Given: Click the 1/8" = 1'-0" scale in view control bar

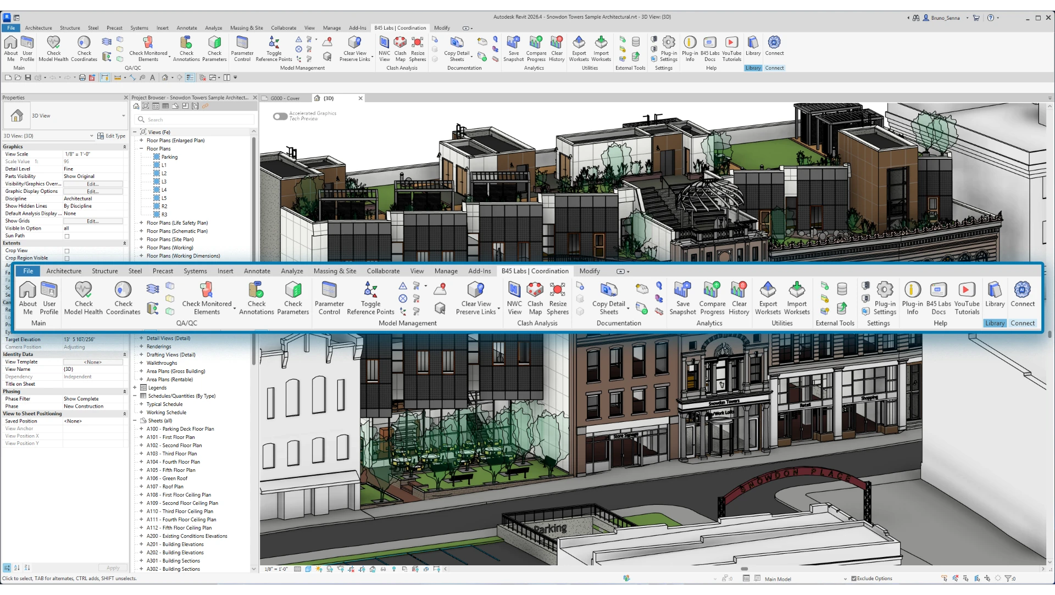Looking at the screenshot, I should 276,569.
